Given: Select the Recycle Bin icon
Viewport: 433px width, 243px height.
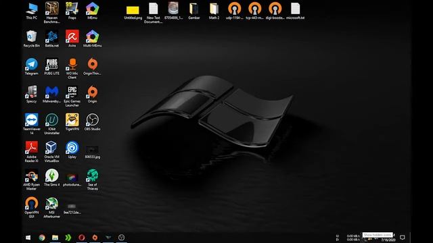Looking at the screenshot, I should (x=32, y=39).
